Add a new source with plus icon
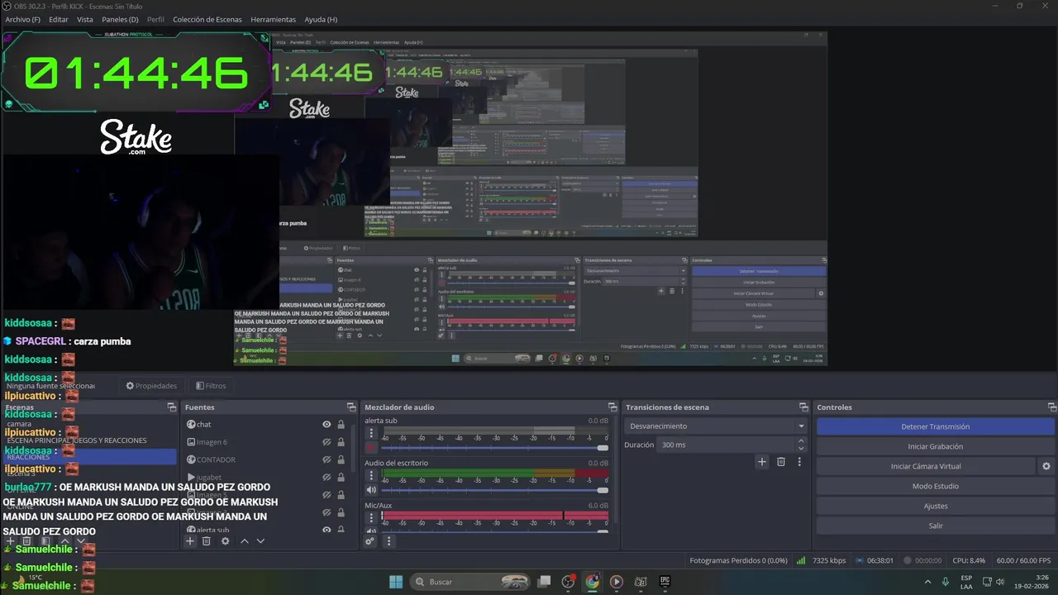Screen dimensions: 1058x595 pos(190,541)
